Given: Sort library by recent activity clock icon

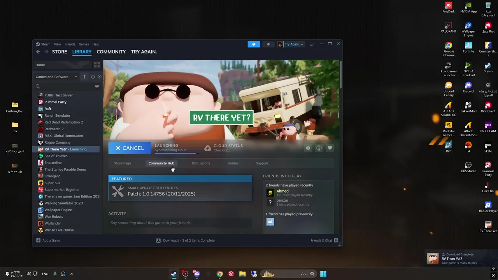Looking at the screenshot, I should coord(93,77).
